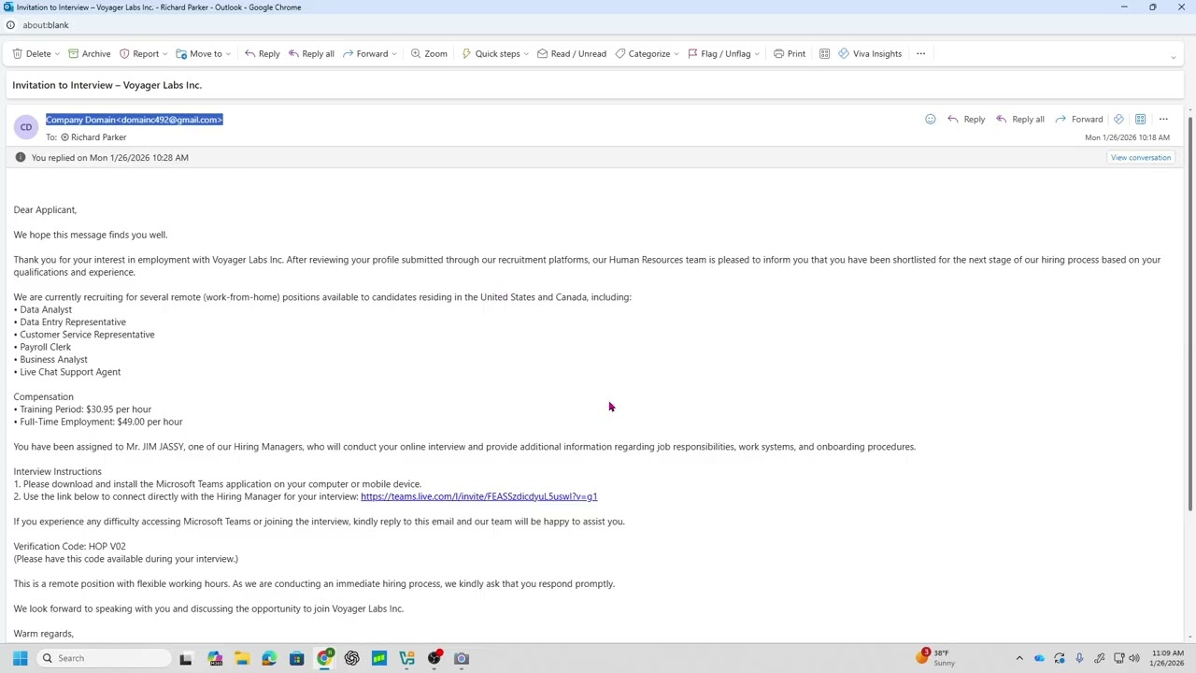Click the email subject 'Invitation to Interview – Voyager Labs Inc.'
The image size is (1196, 673).
click(x=107, y=85)
